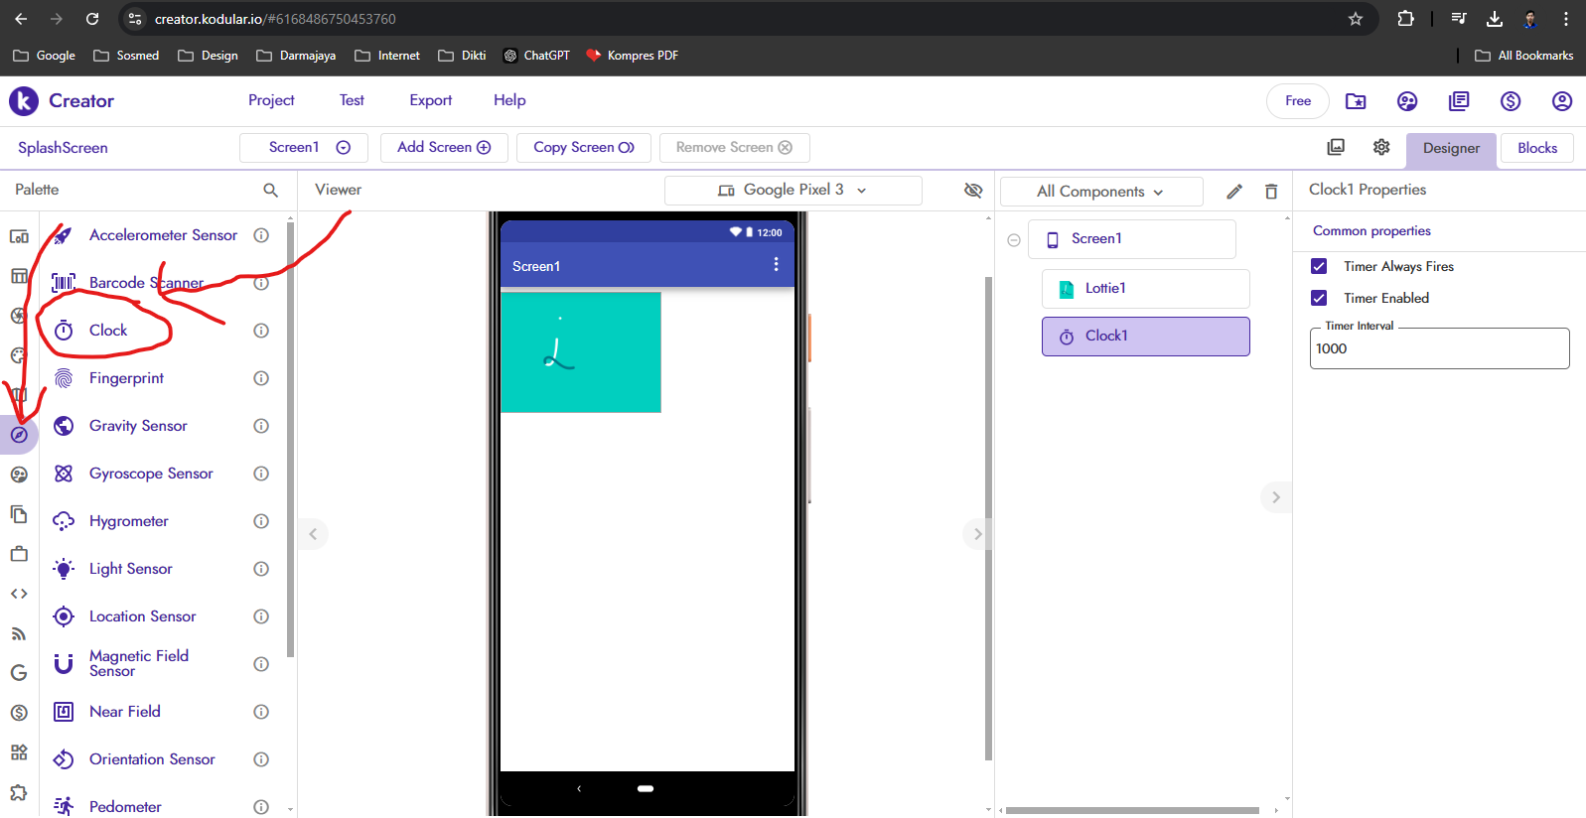1586x818 pixels.
Task: Expand Common properties section
Action: point(1371,231)
